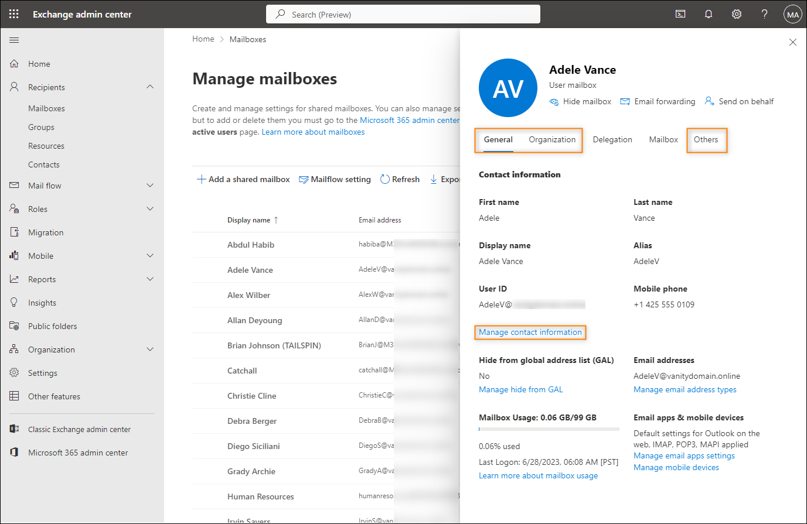Click Manage contact information
This screenshot has width=807, height=524.
[x=530, y=332]
